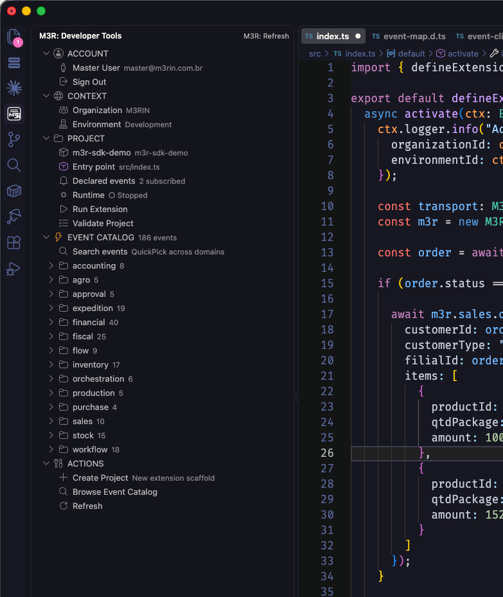Click index.ts in the breadcrumb
This screenshot has height=597, width=503.
pyautogui.click(x=360, y=54)
